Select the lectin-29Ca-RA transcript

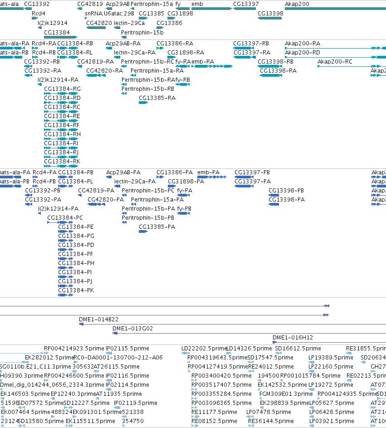tap(117, 57)
